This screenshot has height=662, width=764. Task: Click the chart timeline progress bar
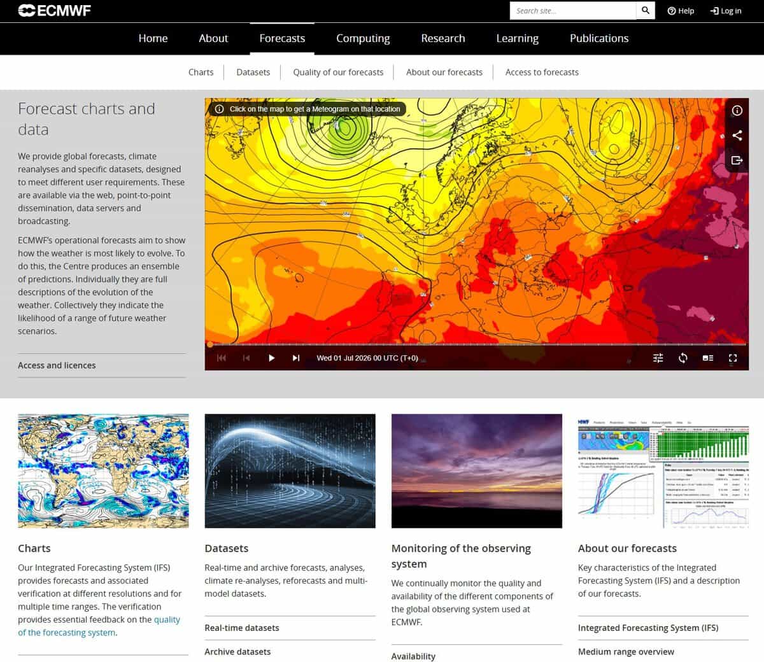click(x=477, y=344)
